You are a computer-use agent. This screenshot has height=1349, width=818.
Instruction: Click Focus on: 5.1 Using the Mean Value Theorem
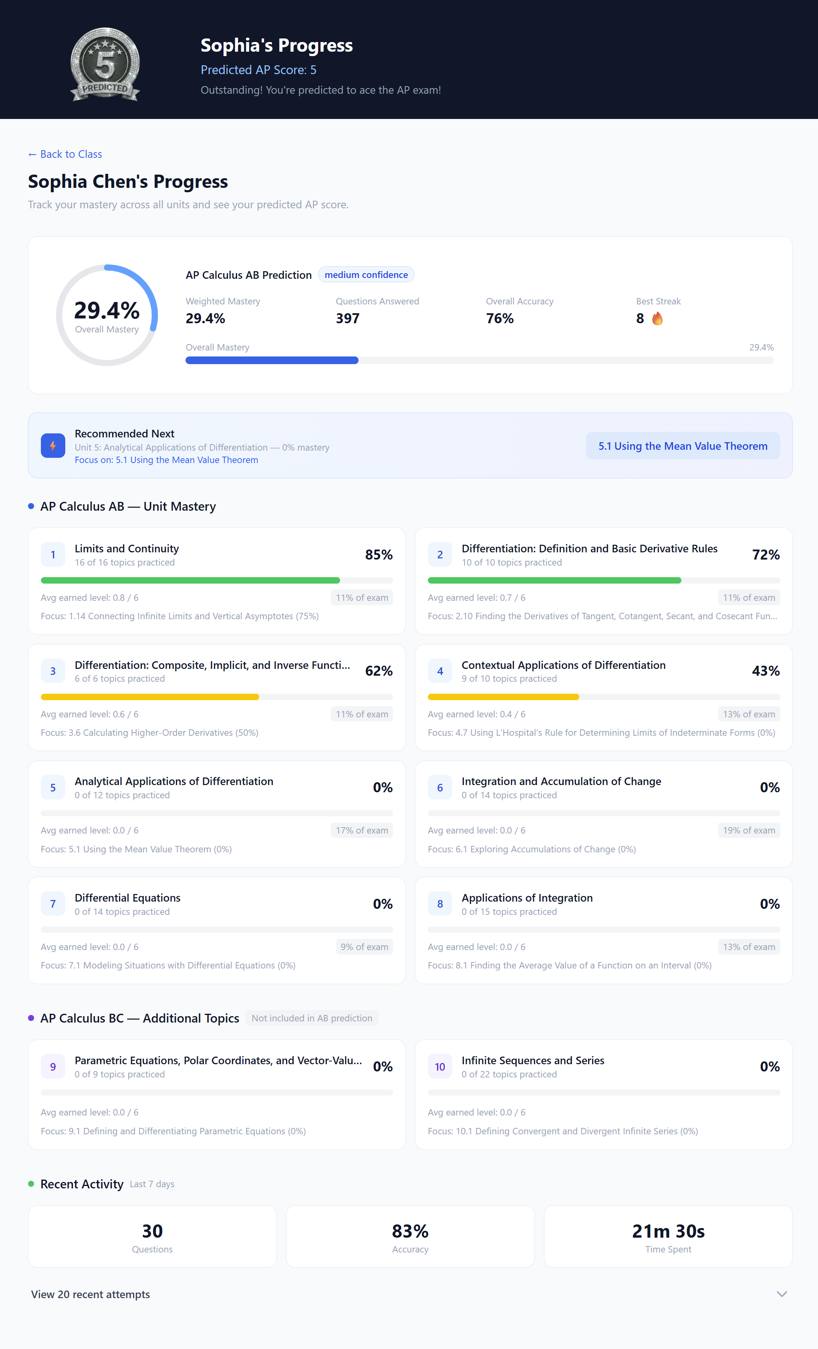point(167,460)
